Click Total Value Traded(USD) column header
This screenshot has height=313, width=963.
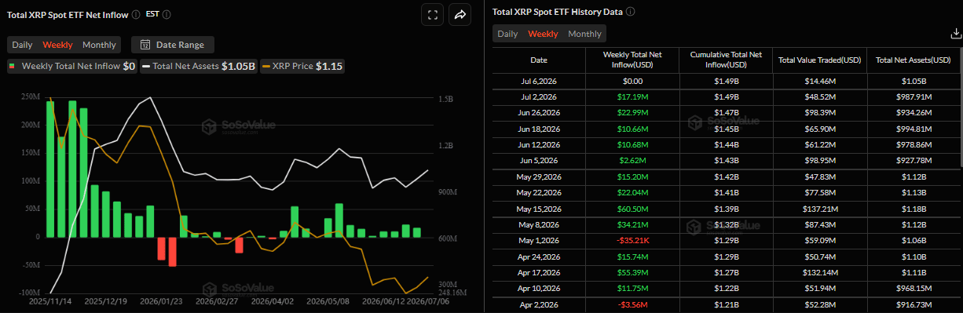819,60
